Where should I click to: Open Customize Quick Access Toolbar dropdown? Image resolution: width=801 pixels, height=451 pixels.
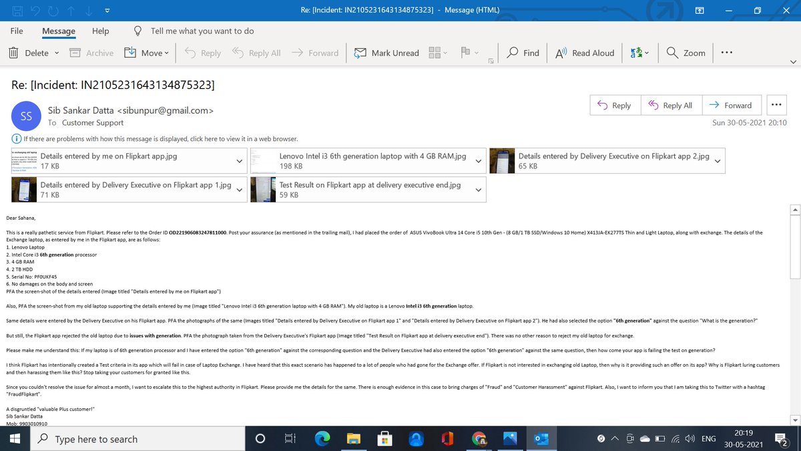107,10
